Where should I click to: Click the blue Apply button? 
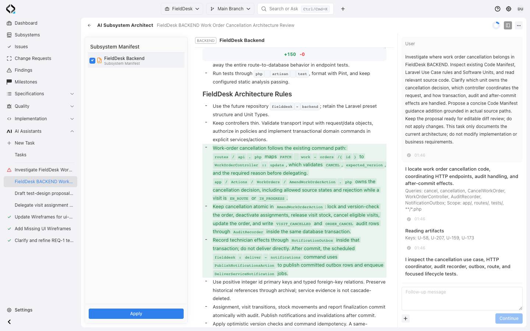pyautogui.click(x=136, y=314)
